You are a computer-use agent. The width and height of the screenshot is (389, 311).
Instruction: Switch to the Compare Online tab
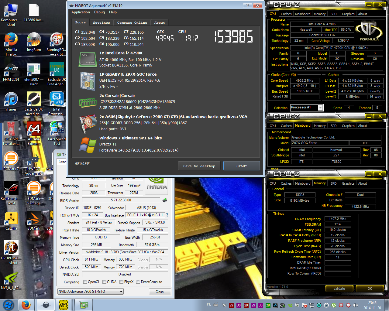(132, 23)
